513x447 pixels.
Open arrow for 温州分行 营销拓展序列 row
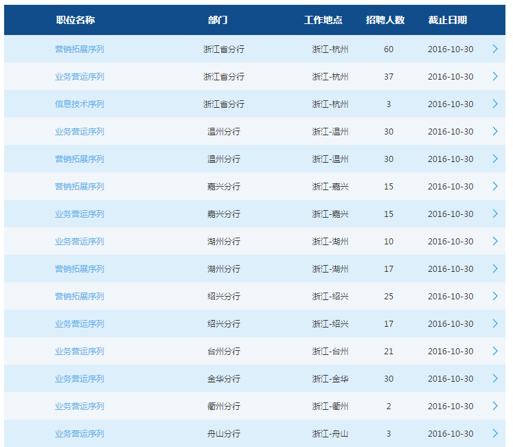coord(494,159)
